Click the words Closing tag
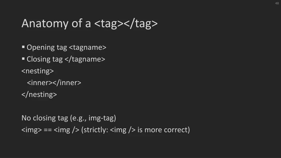This screenshot has width=281, height=158. pyautogui.click(x=45, y=59)
